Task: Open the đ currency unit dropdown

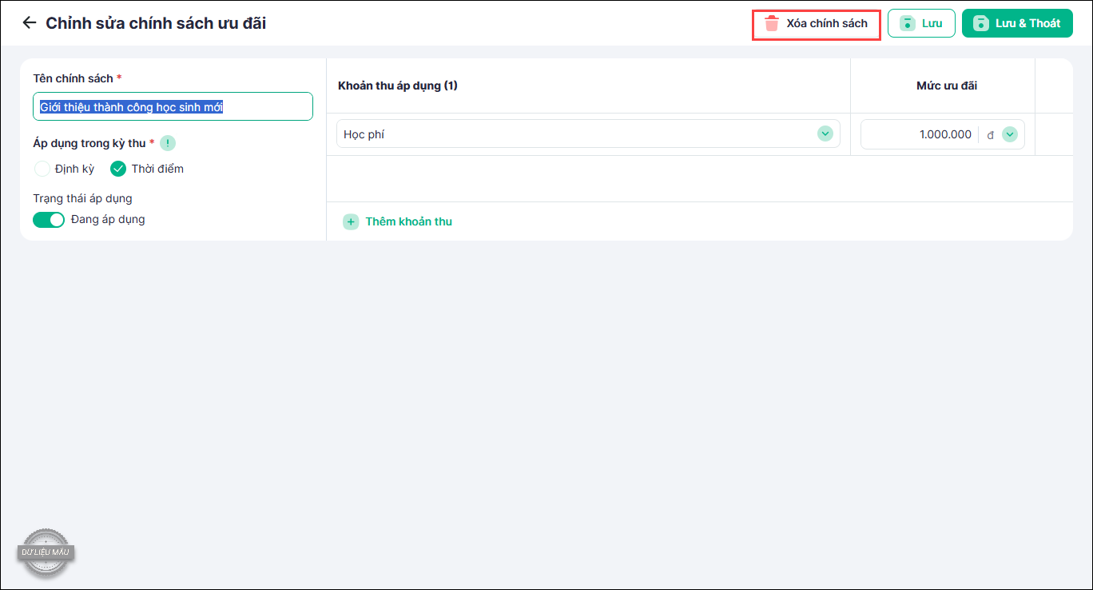Action: click(1002, 135)
